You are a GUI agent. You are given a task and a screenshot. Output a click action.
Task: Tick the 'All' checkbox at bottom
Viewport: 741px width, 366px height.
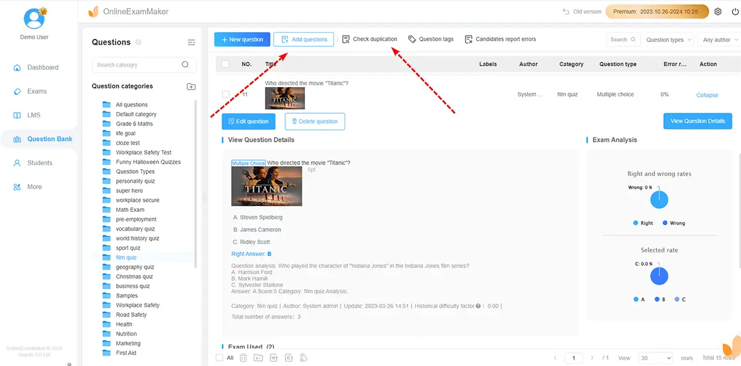(x=220, y=358)
